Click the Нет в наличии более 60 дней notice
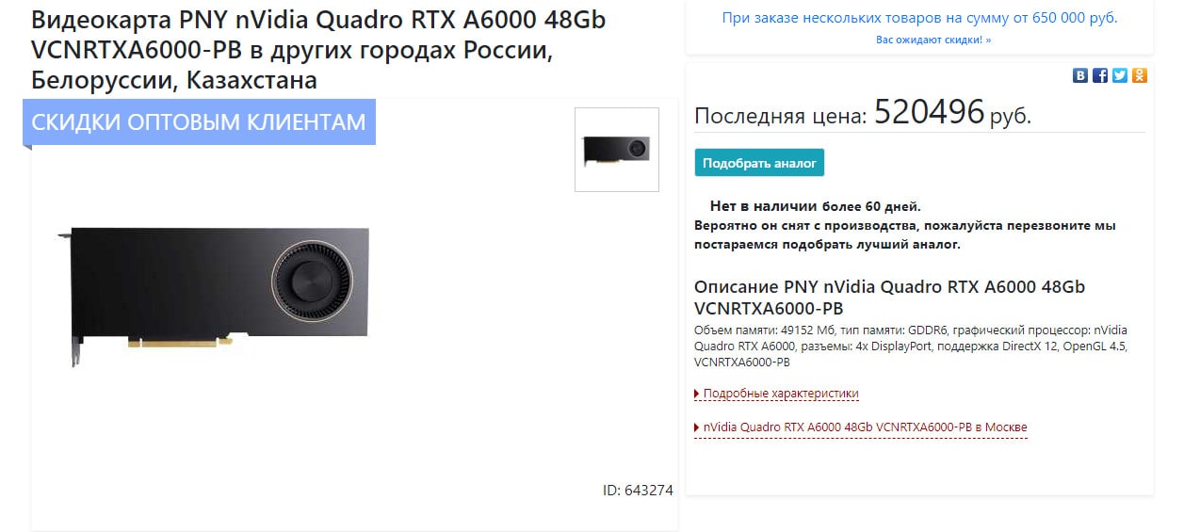The height and width of the screenshot is (532, 1184). (816, 206)
